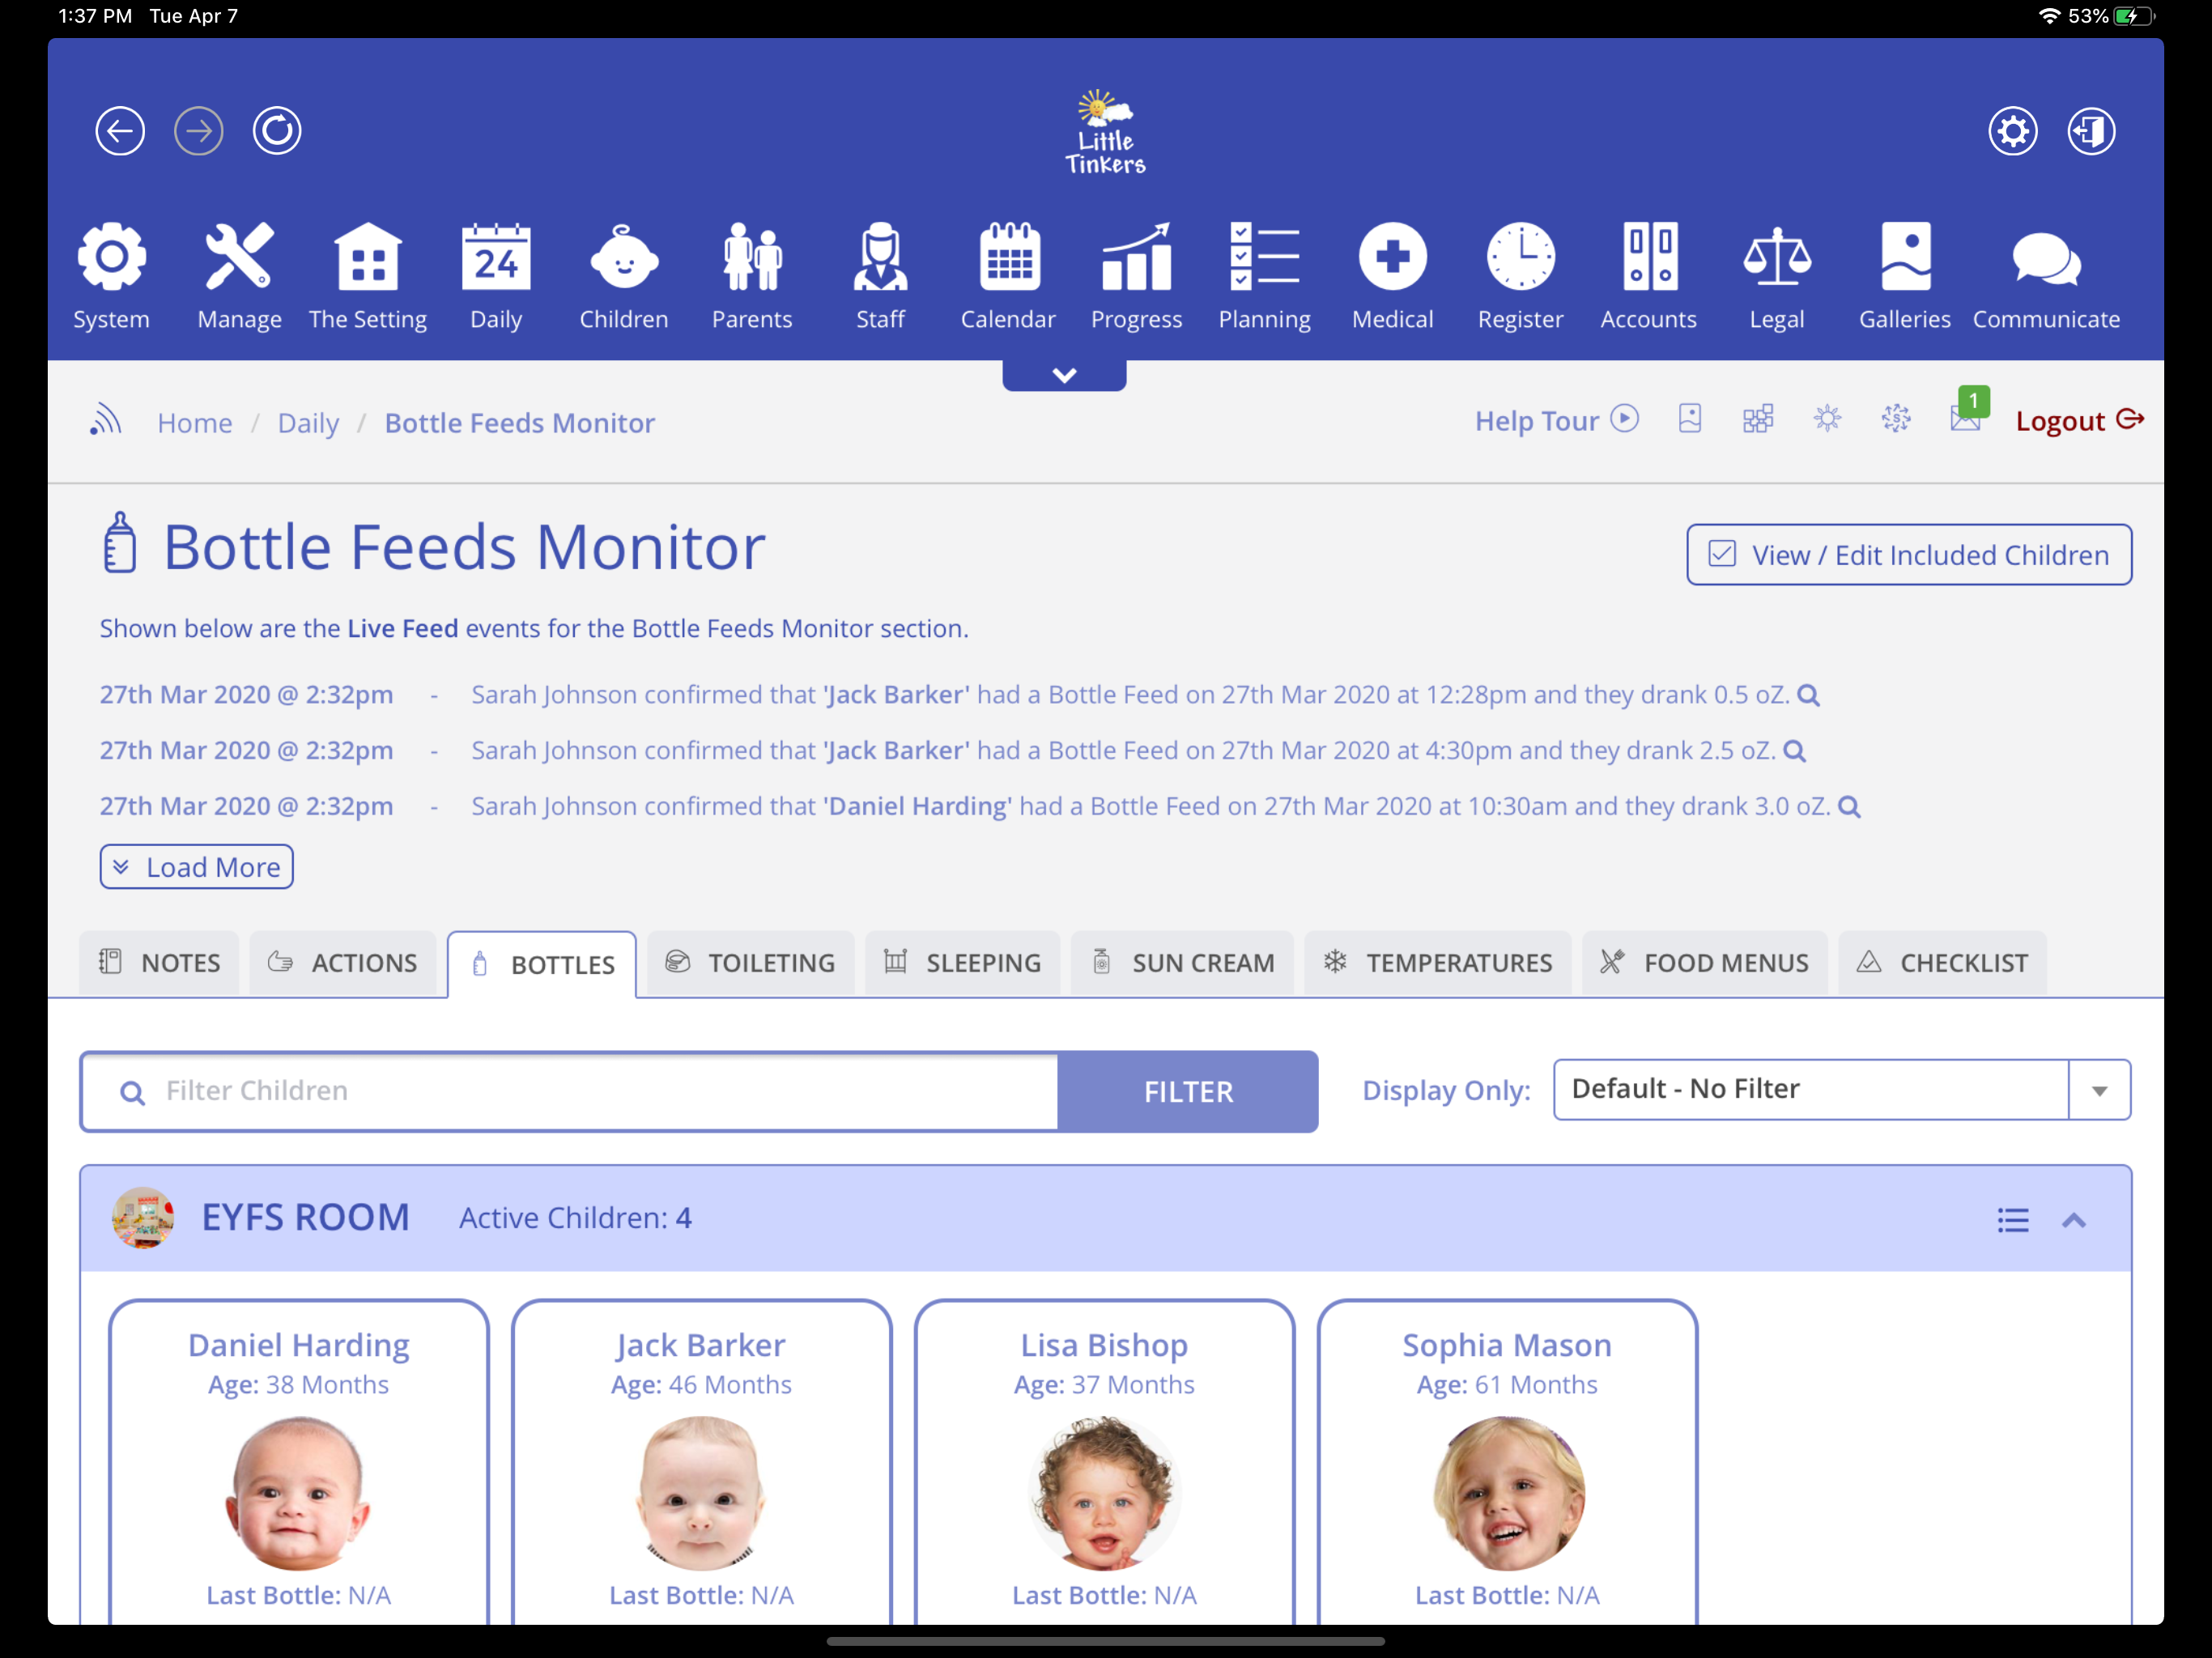2212x1658 pixels.
Task: Click View / Edit Included Children button
Action: click(x=1909, y=555)
